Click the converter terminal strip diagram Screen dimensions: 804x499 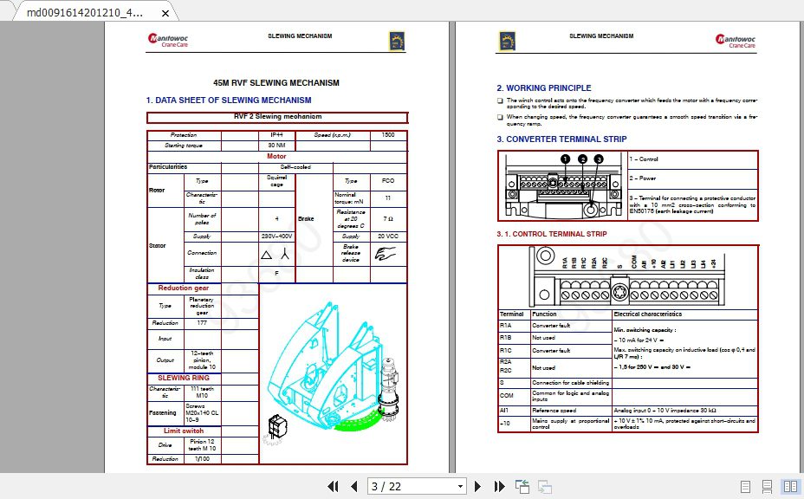point(563,185)
